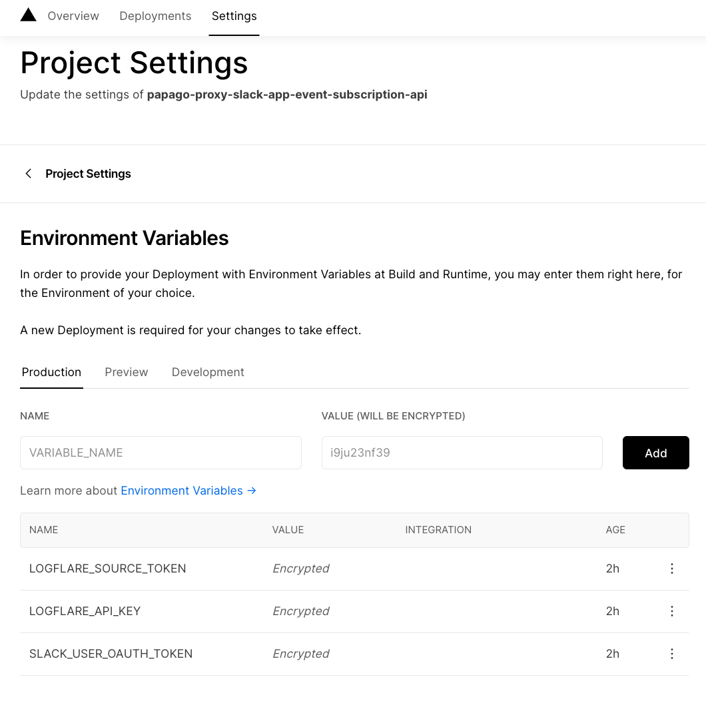This screenshot has height=711, width=706.
Task: Click the back chevron beside Project Settings
Action: (28, 174)
